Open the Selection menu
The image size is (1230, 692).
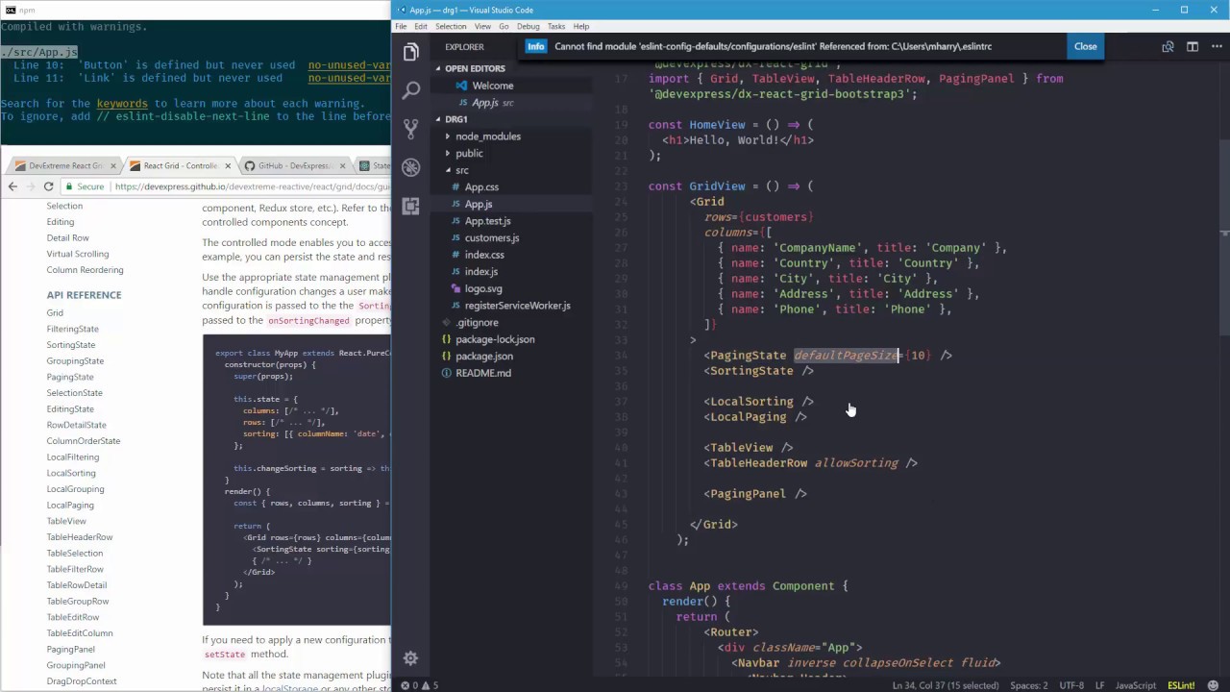click(x=450, y=26)
